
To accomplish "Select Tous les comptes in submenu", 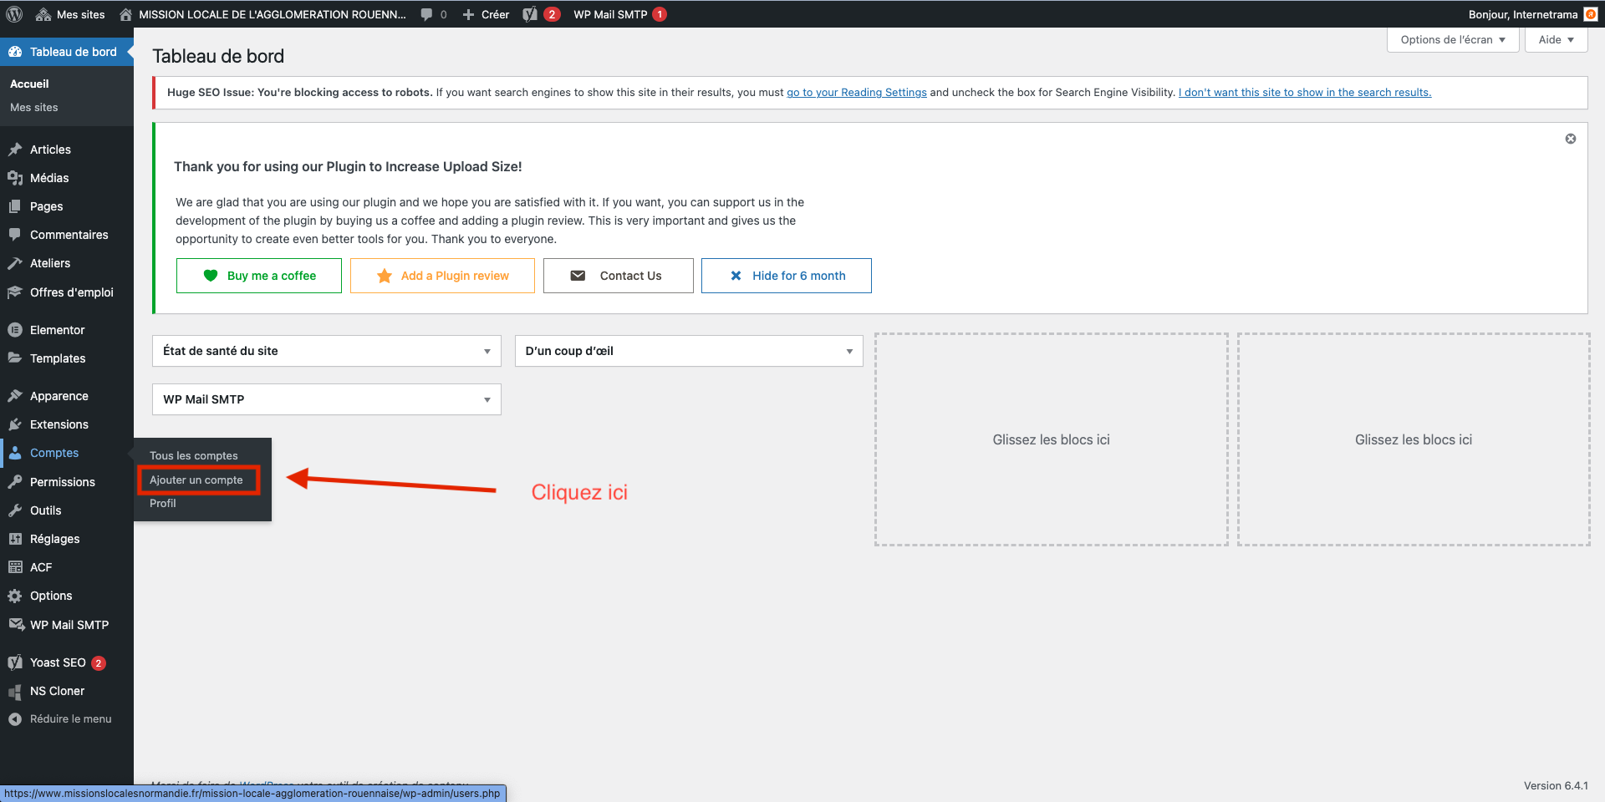I will pos(194,455).
